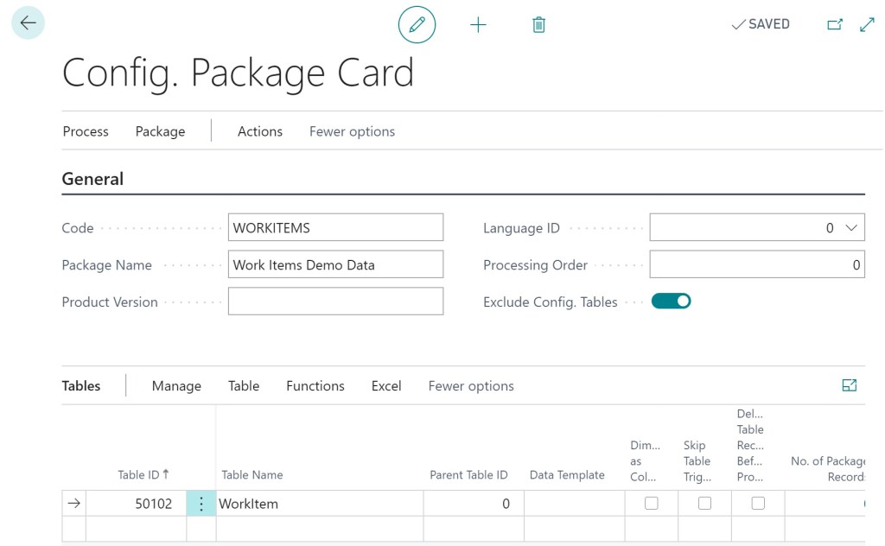Click Fewer options next to Actions
The width and height of the screenshot is (885, 546).
click(352, 131)
